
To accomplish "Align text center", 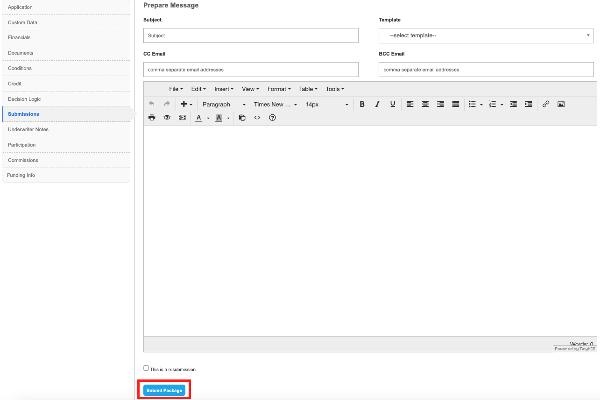I will coord(425,104).
